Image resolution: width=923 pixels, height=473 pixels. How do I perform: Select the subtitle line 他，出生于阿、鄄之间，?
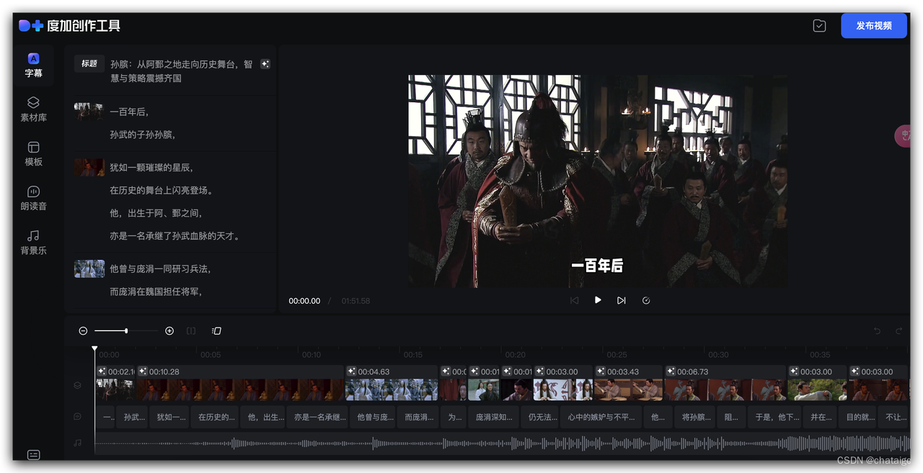click(156, 213)
